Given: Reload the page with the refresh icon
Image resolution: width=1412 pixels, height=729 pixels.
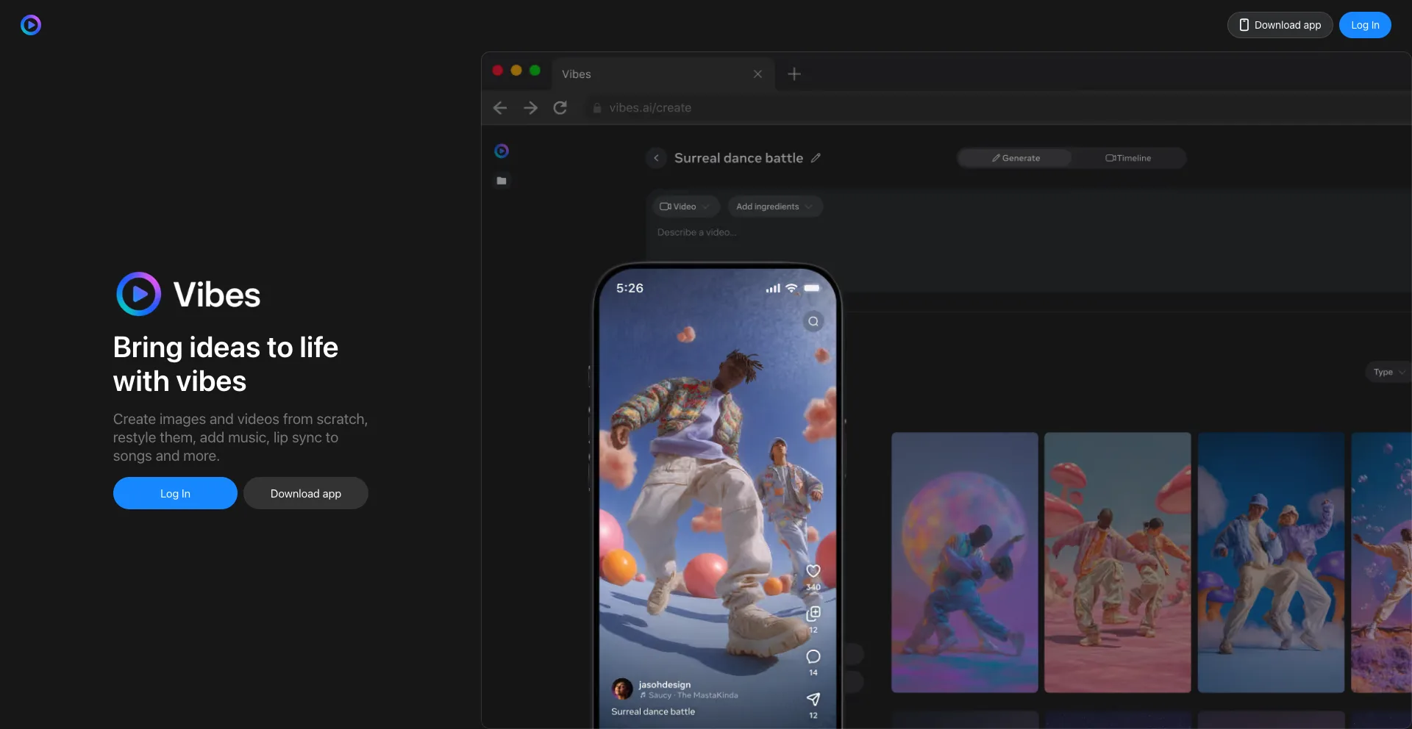Looking at the screenshot, I should click(x=560, y=108).
